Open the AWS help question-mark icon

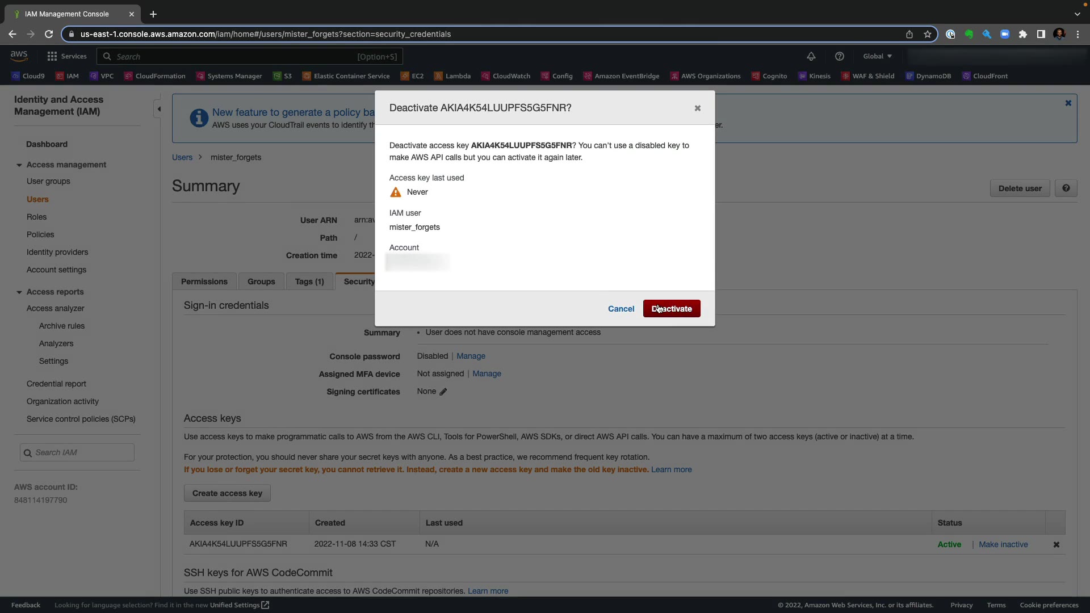(x=839, y=56)
